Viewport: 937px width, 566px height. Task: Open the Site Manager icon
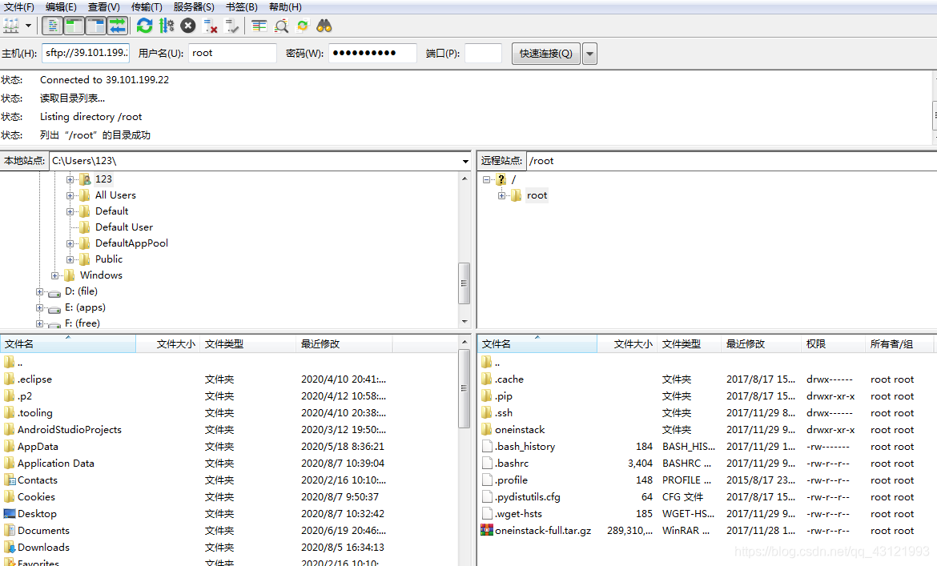coord(11,26)
